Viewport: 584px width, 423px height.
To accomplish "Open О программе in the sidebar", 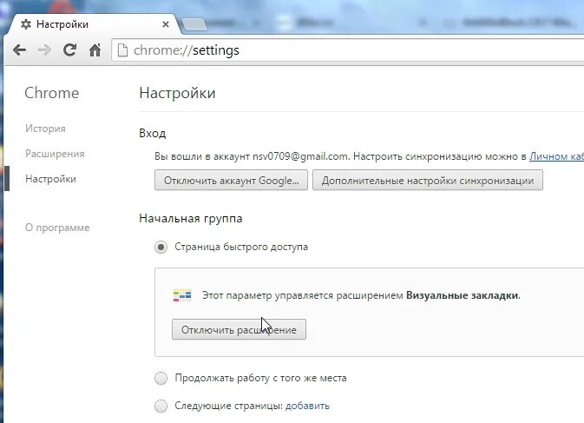I will click(57, 228).
